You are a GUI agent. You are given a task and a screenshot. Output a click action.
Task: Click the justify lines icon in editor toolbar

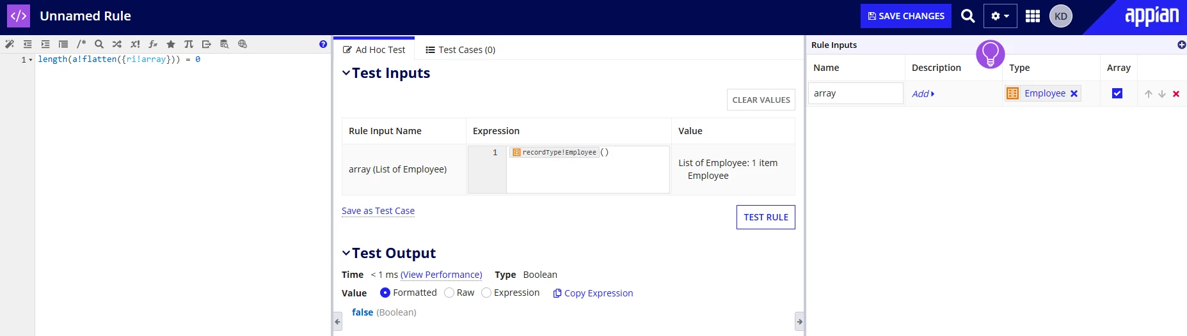click(63, 44)
